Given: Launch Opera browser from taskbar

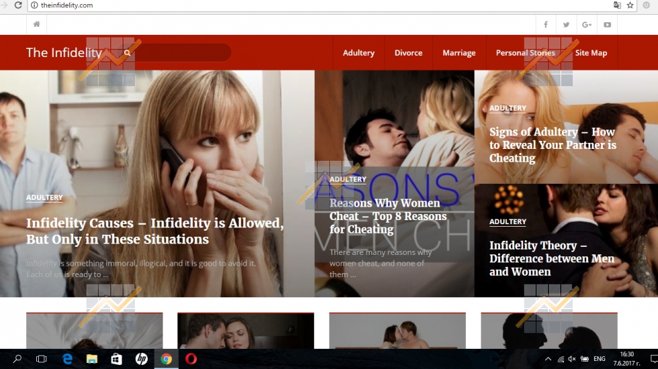Looking at the screenshot, I should [x=191, y=359].
